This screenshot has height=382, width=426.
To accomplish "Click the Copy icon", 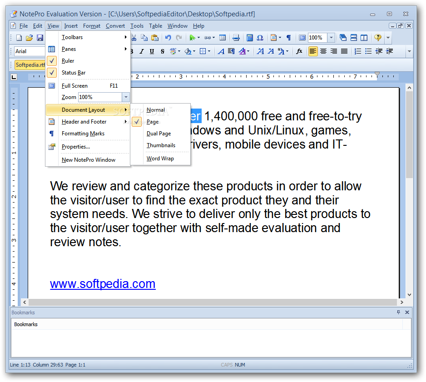I will point(144,38).
